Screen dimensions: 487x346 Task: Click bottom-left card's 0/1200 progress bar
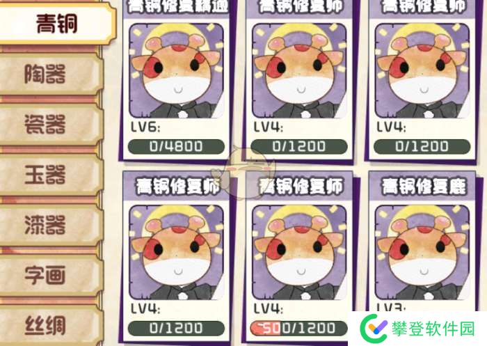176,329
